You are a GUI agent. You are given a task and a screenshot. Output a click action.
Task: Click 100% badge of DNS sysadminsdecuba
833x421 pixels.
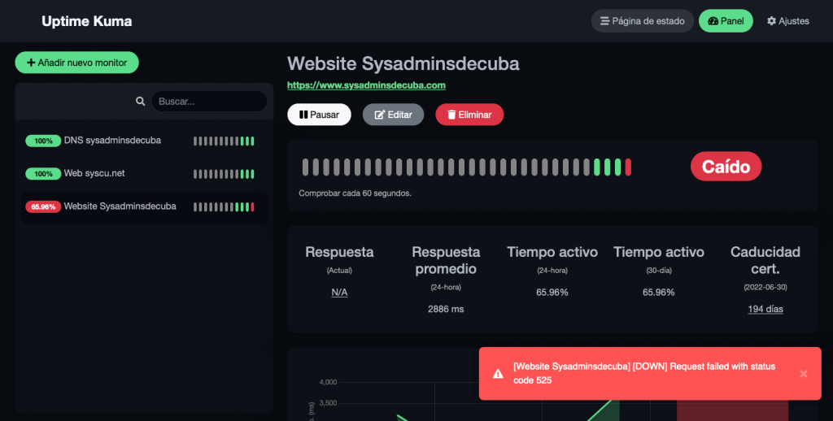(43, 141)
